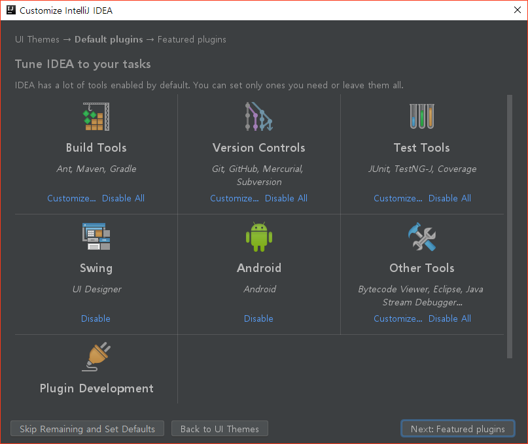Click the Featured plugins breadcrumb step
The image size is (528, 444).
(192, 39)
